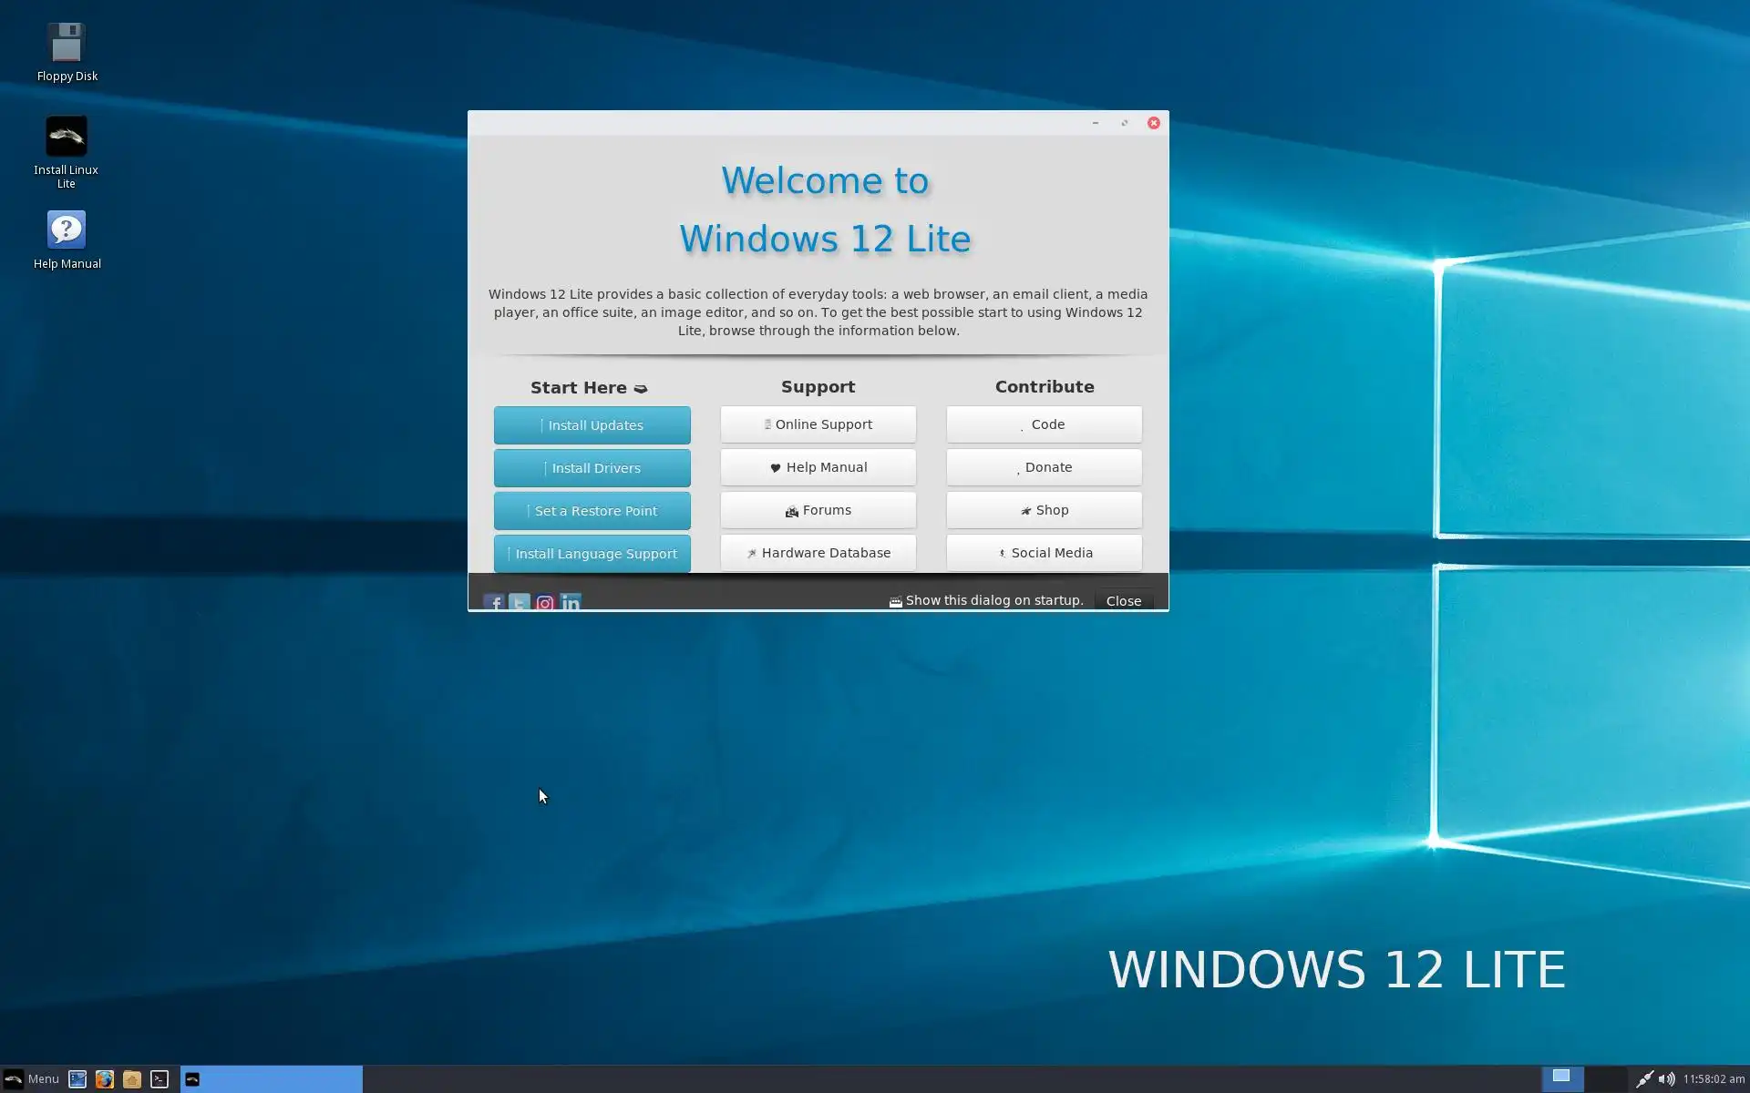Launch Firefox from the taskbar
This screenshot has width=1750, height=1093.
105,1079
